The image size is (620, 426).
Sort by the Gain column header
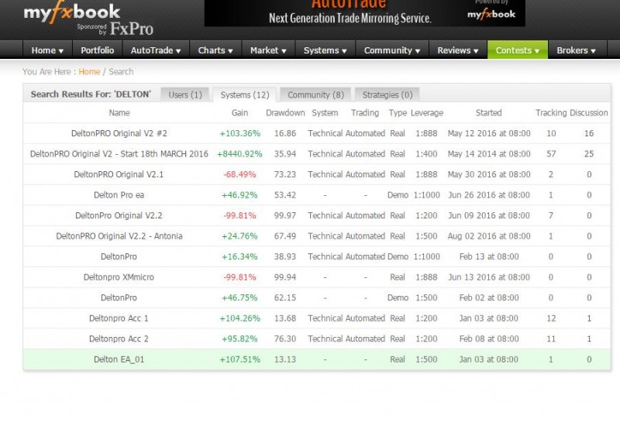pyautogui.click(x=239, y=112)
